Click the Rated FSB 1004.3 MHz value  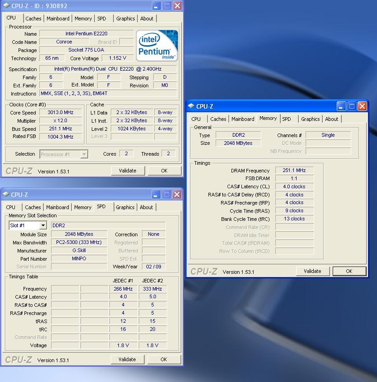pos(61,137)
